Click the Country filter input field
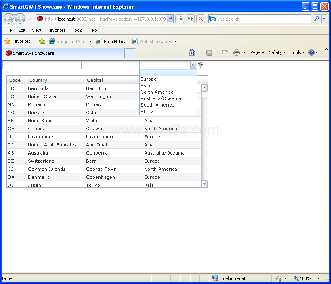The image size is (331, 284). click(x=52, y=65)
